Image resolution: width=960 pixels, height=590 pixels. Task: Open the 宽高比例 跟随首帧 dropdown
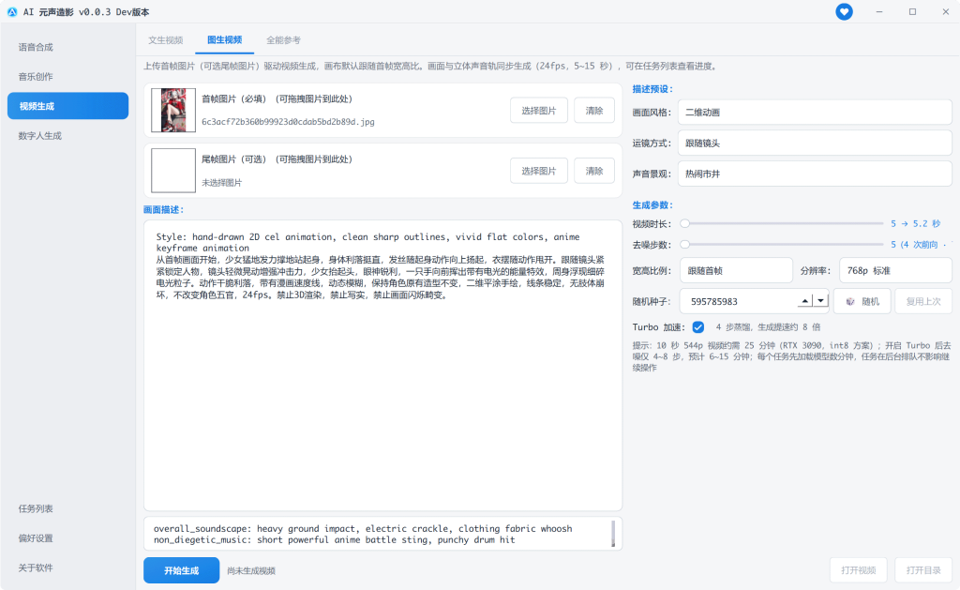[x=736, y=270]
